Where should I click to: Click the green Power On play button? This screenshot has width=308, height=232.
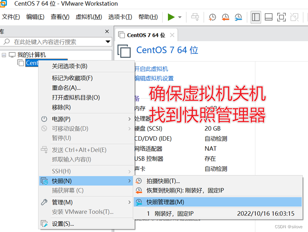coord(171,17)
